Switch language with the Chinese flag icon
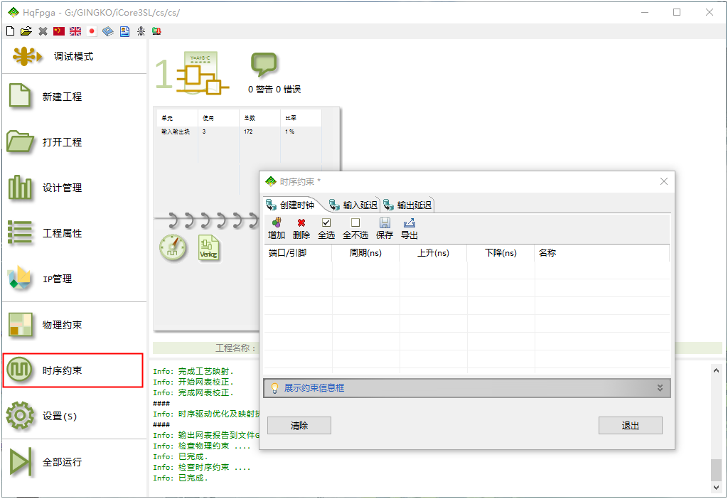The width and height of the screenshot is (728, 499). tap(59, 31)
